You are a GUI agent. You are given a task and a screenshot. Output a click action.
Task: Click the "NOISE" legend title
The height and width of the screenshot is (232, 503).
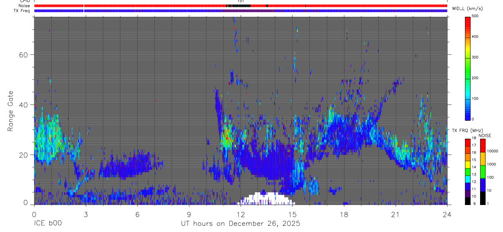(485, 135)
